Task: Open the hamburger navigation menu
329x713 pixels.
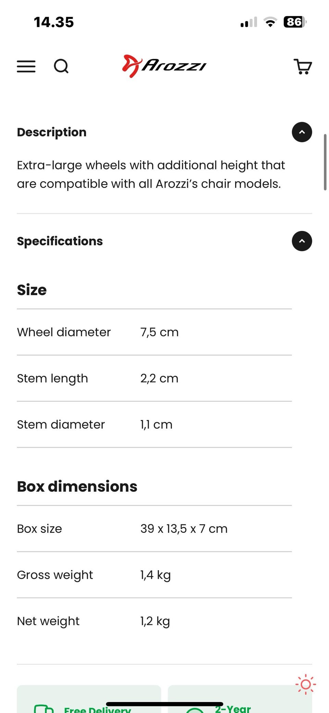Action: (x=26, y=66)
